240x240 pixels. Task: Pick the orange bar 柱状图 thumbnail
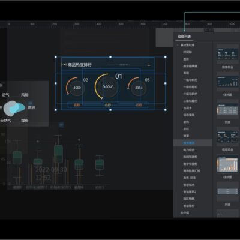tap(227, 164)
